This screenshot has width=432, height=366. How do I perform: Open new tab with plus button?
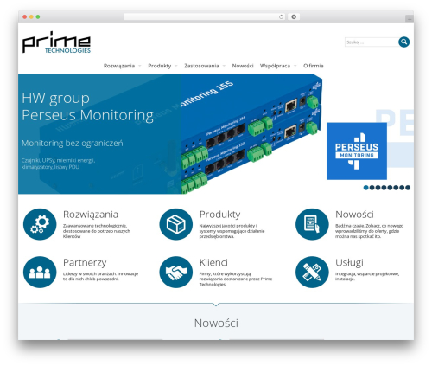pyautogui.click(x=410, y=19)
